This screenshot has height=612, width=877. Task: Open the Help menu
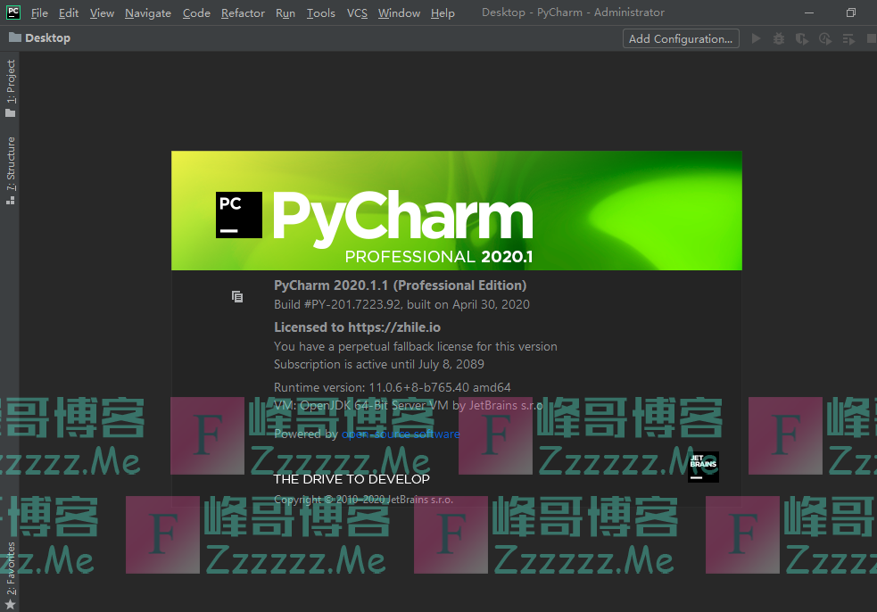(x=443, y=13)
